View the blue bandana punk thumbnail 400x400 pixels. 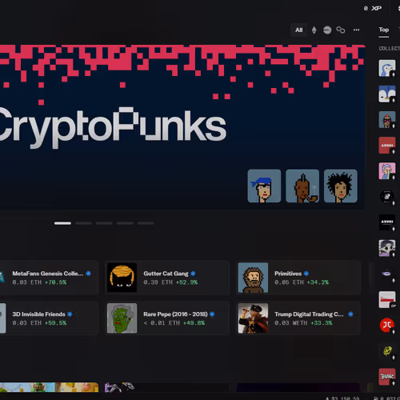264,186
